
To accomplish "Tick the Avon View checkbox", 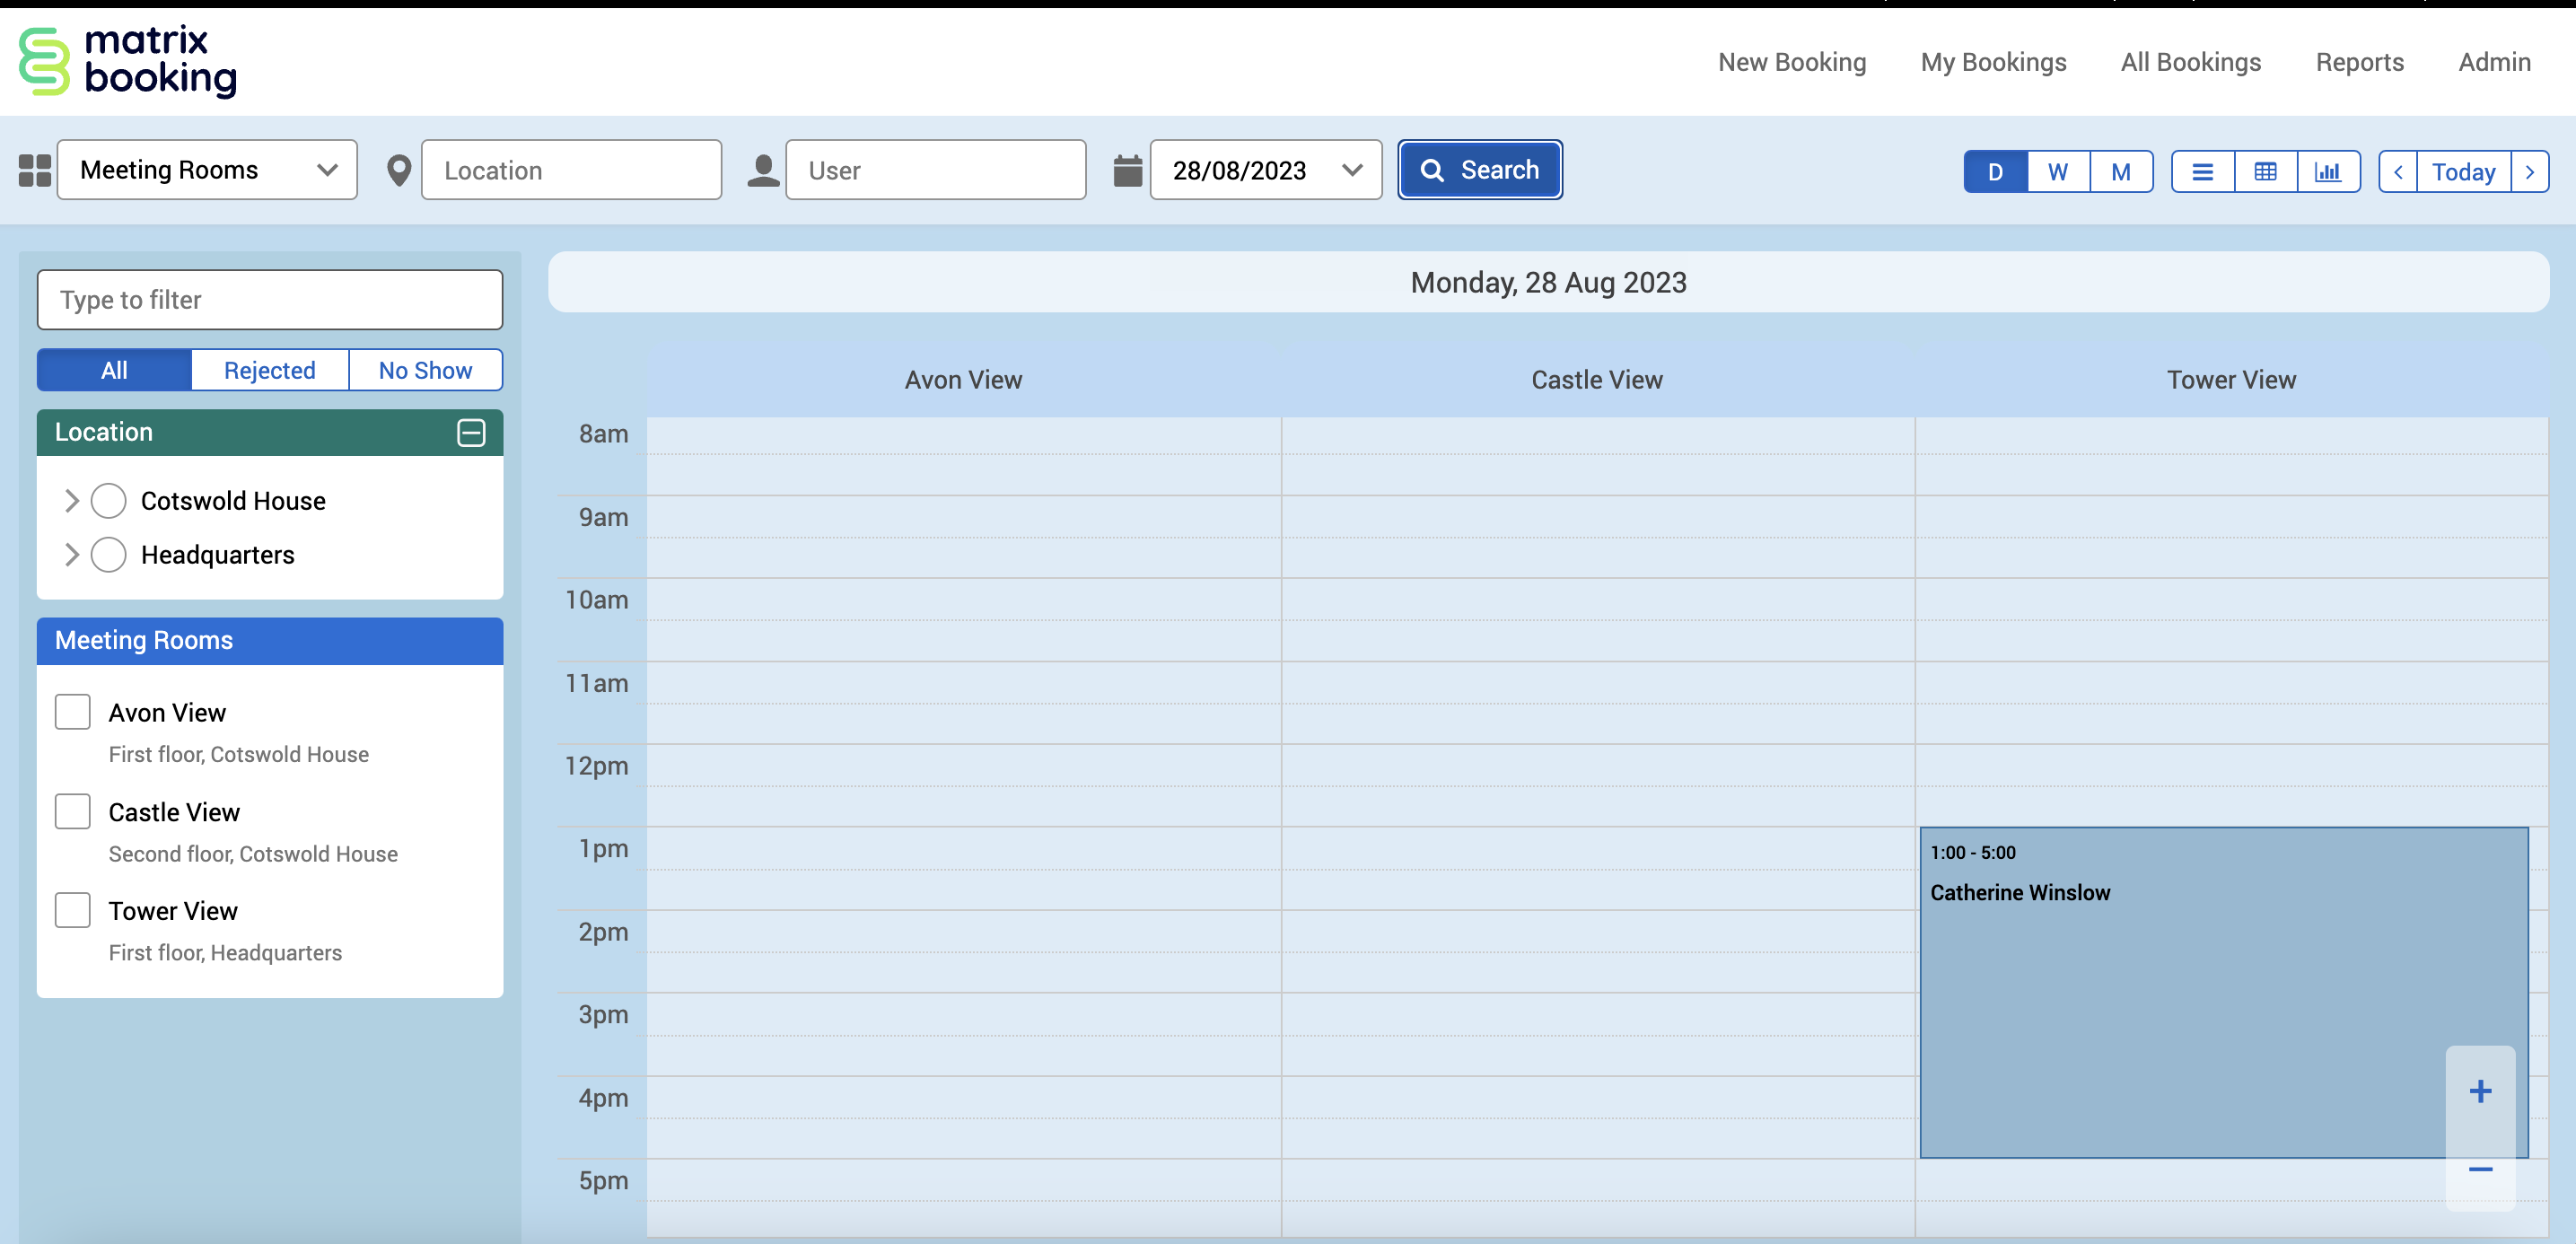I will pos(73,712).
